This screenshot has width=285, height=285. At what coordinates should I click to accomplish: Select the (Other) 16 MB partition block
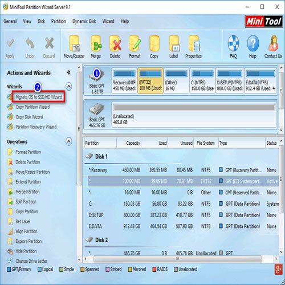[176, 81]
